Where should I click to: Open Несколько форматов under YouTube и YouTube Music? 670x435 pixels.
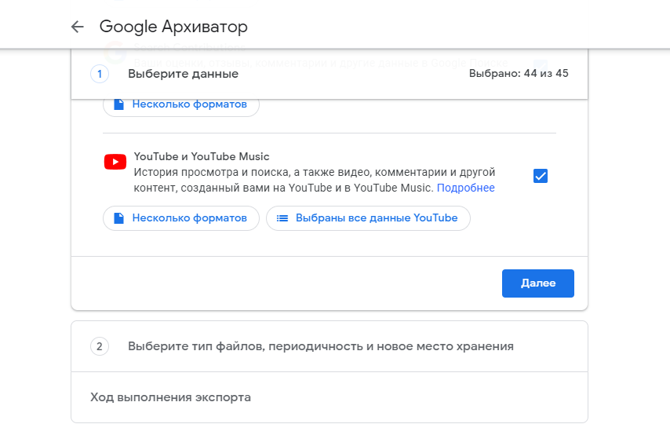(x=181, y=218)
